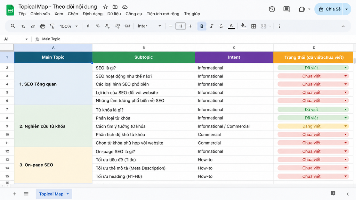Show the all sheets list
The height and width of the screenshot is (200, 356).
(26, 194)
